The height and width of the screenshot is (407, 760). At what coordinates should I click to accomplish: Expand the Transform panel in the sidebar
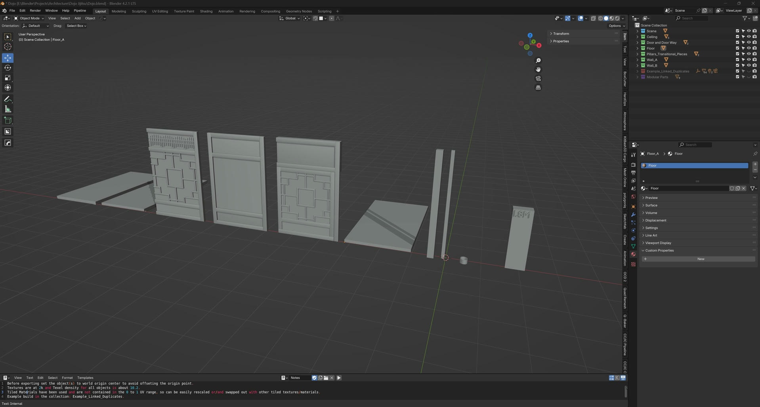point(561,34)
